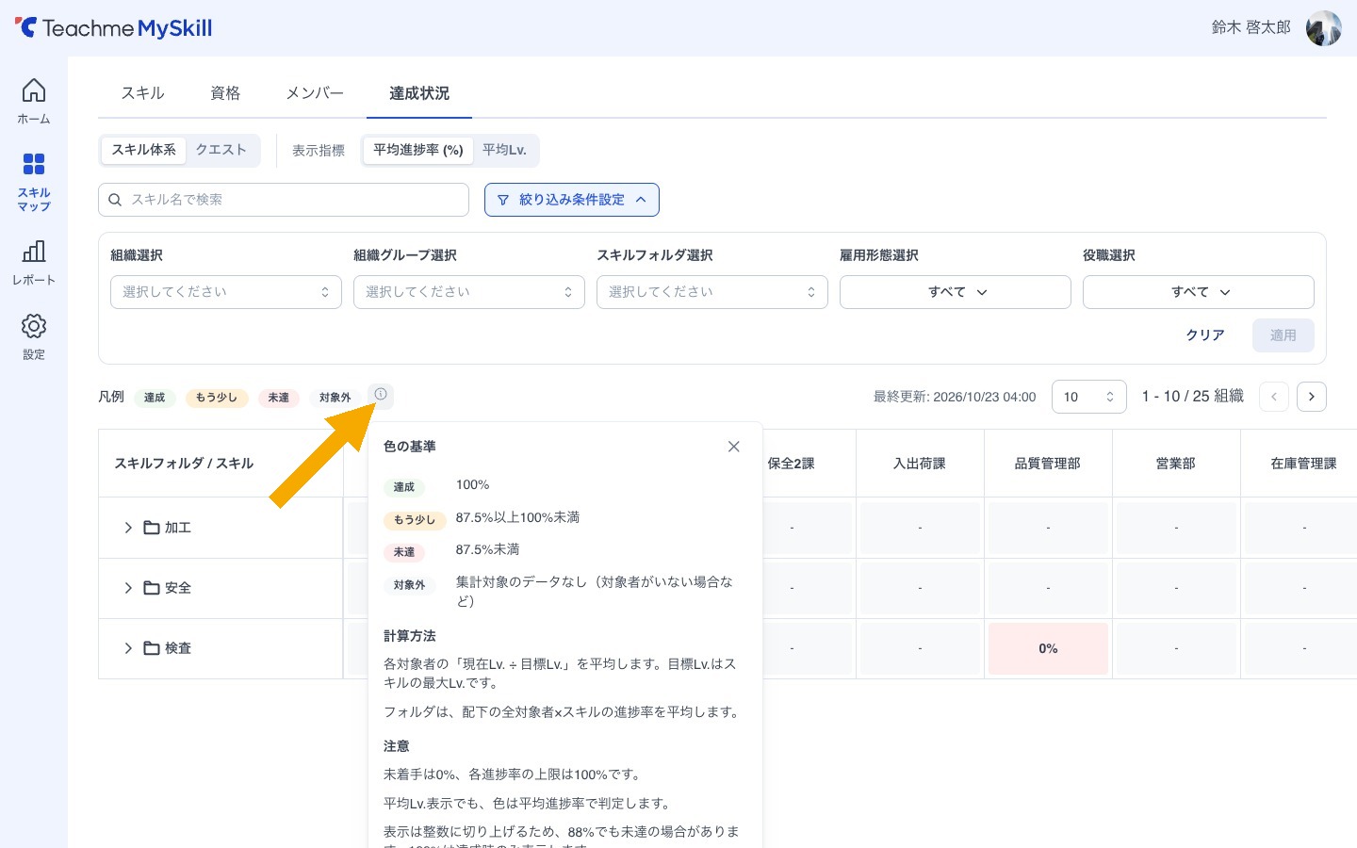The image size is (1357, 848).
Task: Click the クリア button
Action: tap(1205, 335)
